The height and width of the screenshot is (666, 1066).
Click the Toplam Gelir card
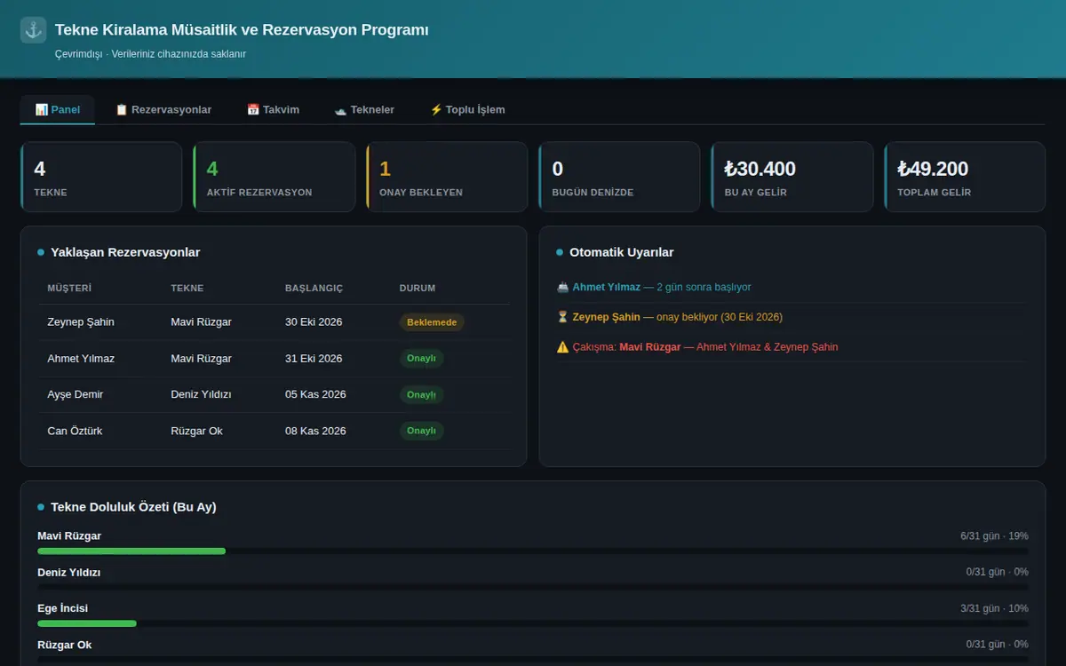(966, 177)
